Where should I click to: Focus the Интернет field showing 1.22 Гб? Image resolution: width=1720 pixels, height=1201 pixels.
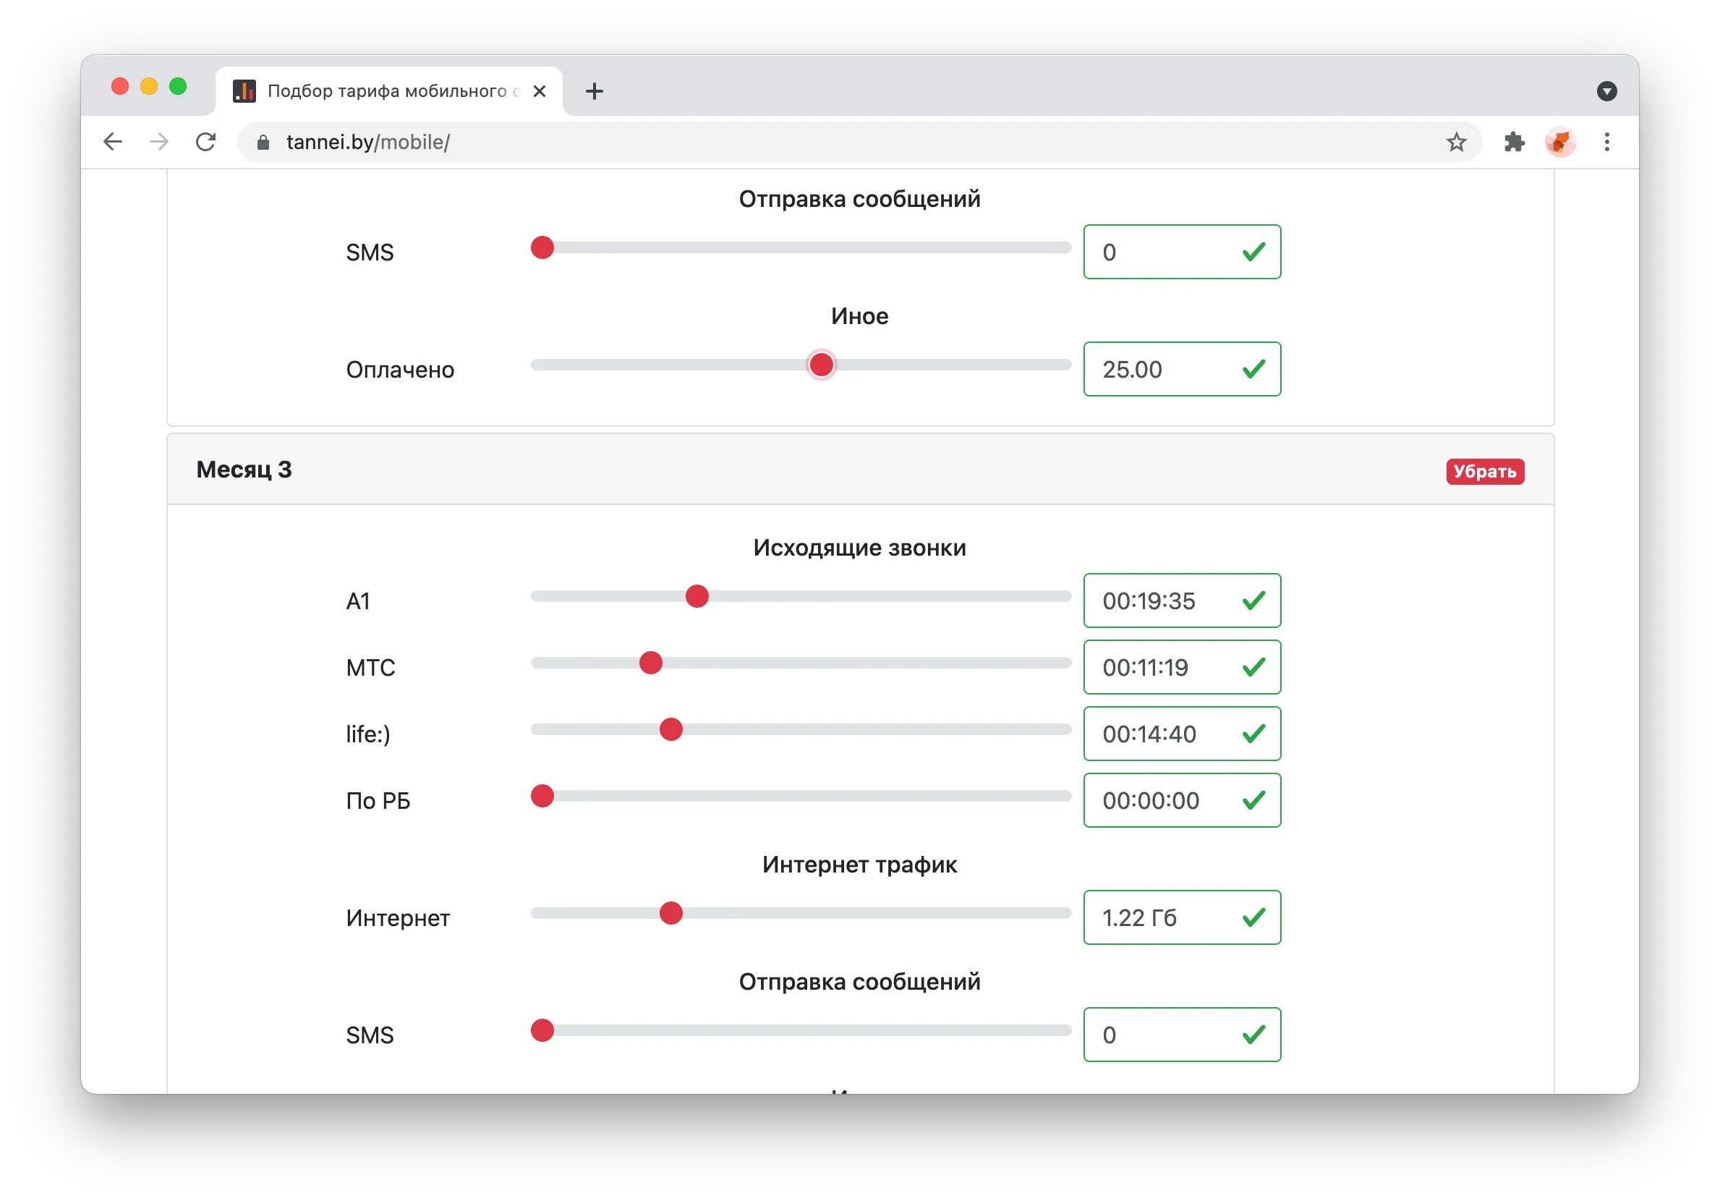coord(1181,917)
